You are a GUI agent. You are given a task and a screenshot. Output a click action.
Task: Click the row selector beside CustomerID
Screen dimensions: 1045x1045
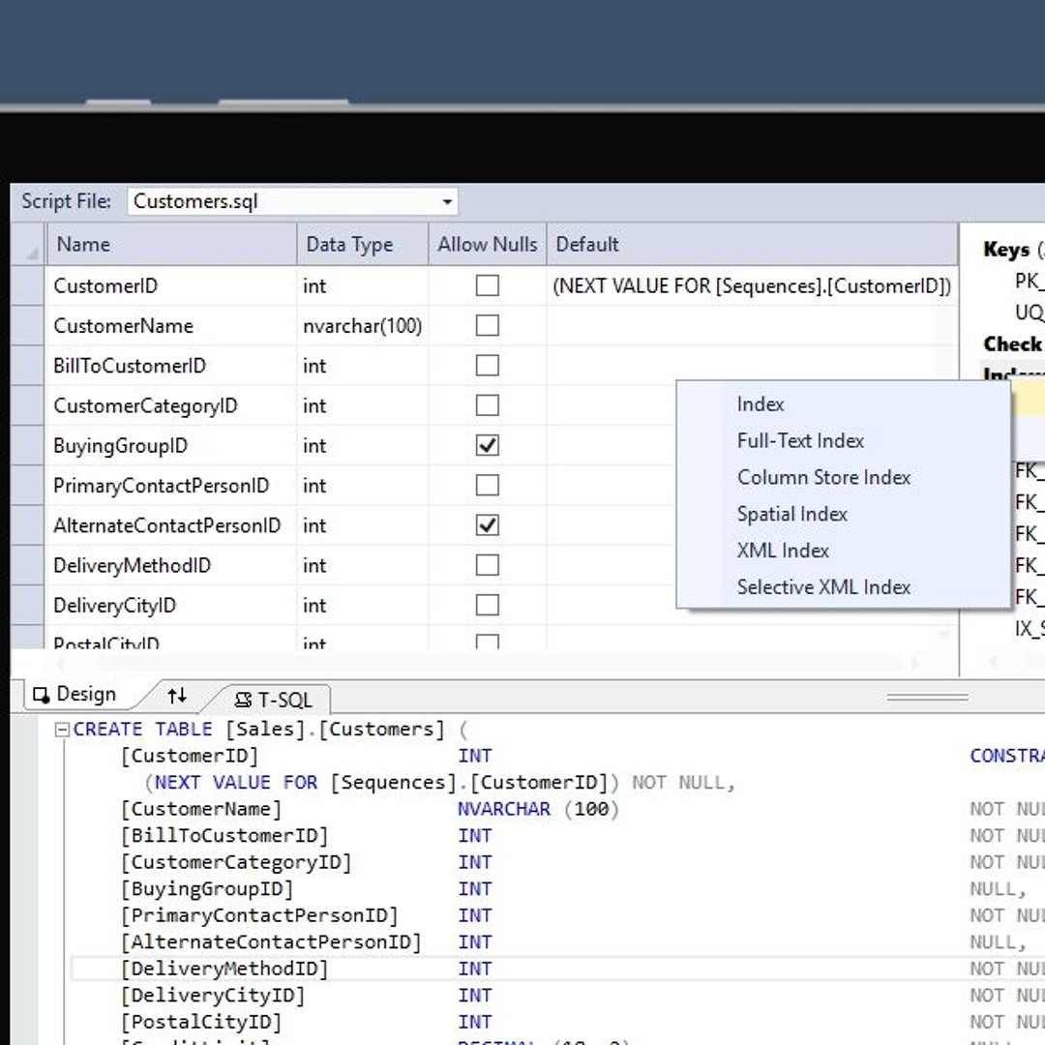tap(28, 285)
